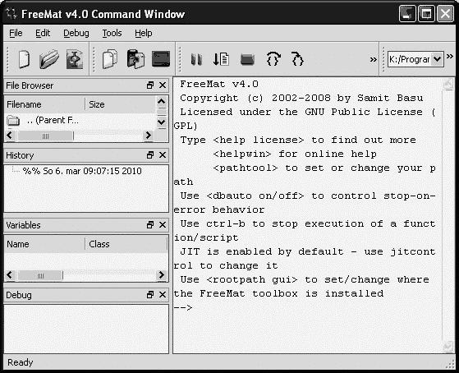Click the Name column header in Variables

click(x=45, y=244)
